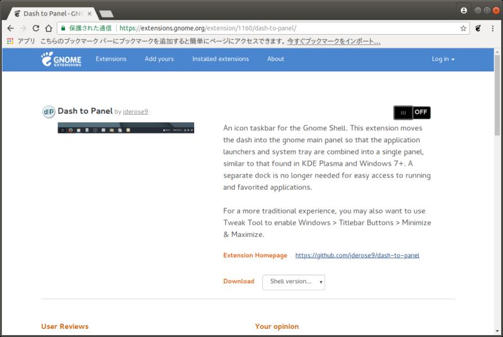This screenshot has width=503, height=337.
Task: Reload the page with the refresh icon
Action: click(x=36, y=28)
